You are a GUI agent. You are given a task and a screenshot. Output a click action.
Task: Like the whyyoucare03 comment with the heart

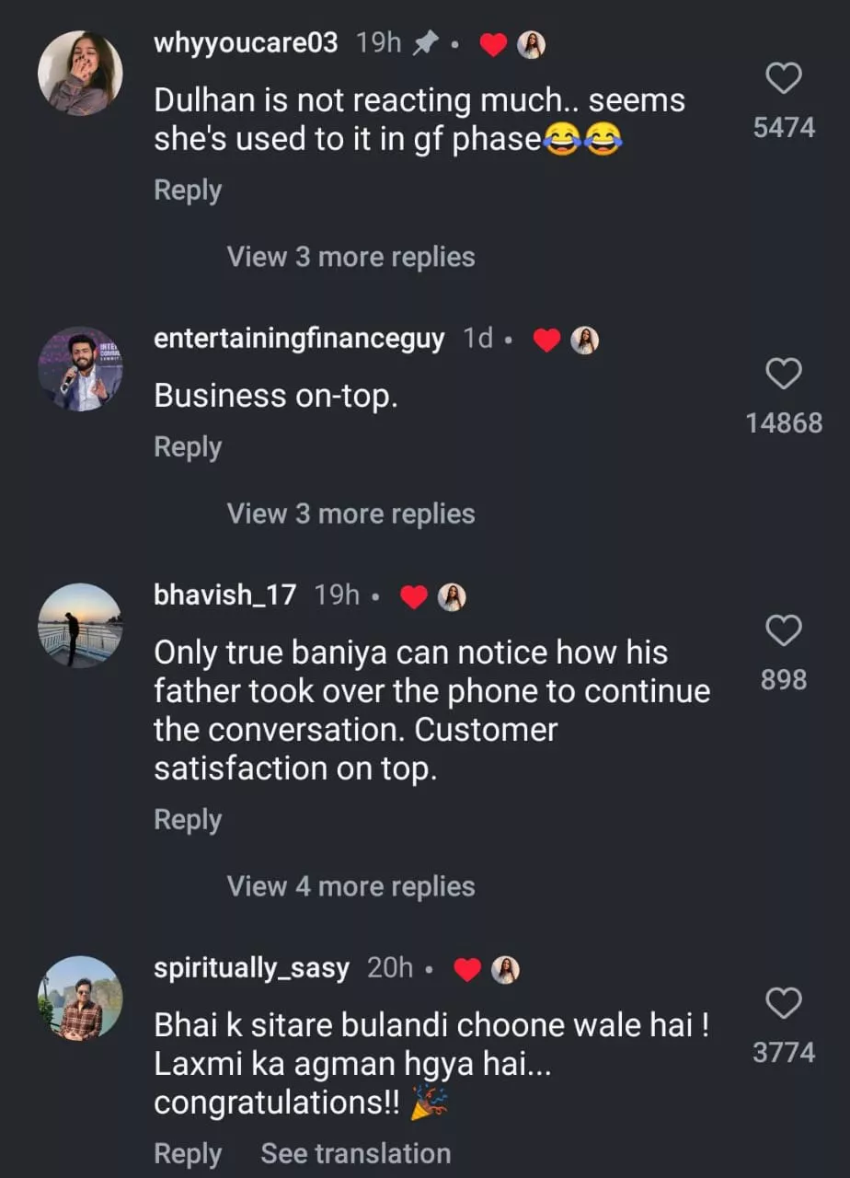783,81
